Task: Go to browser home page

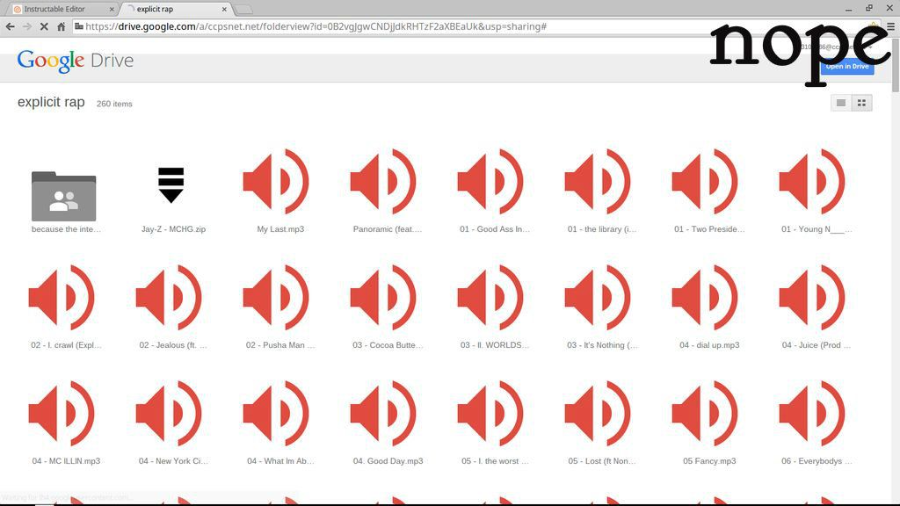Action: tap(61, 26)
